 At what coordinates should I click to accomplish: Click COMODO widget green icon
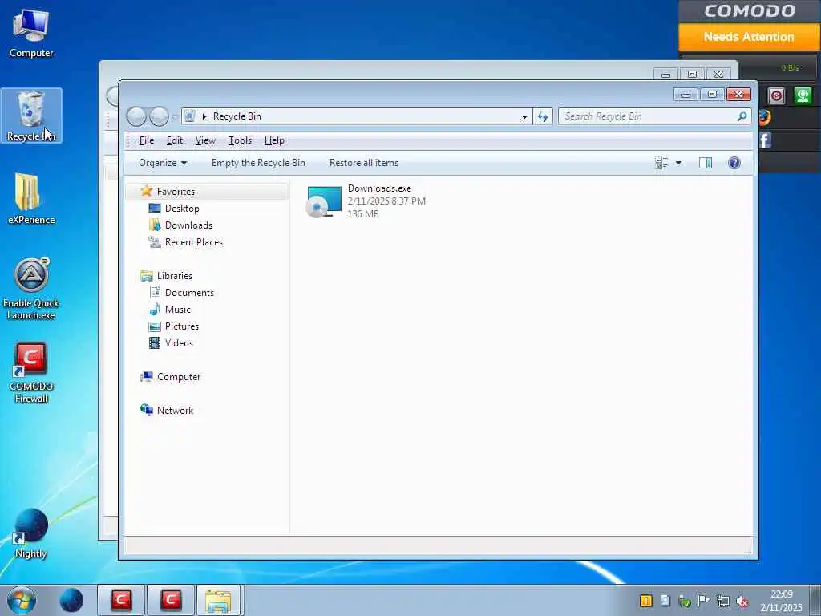pos(803,96)
